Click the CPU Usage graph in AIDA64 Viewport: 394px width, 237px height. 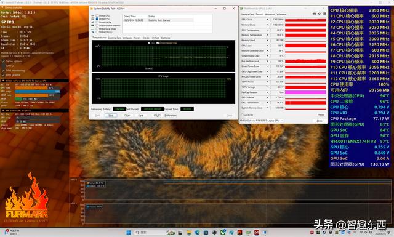coord(163,89)
